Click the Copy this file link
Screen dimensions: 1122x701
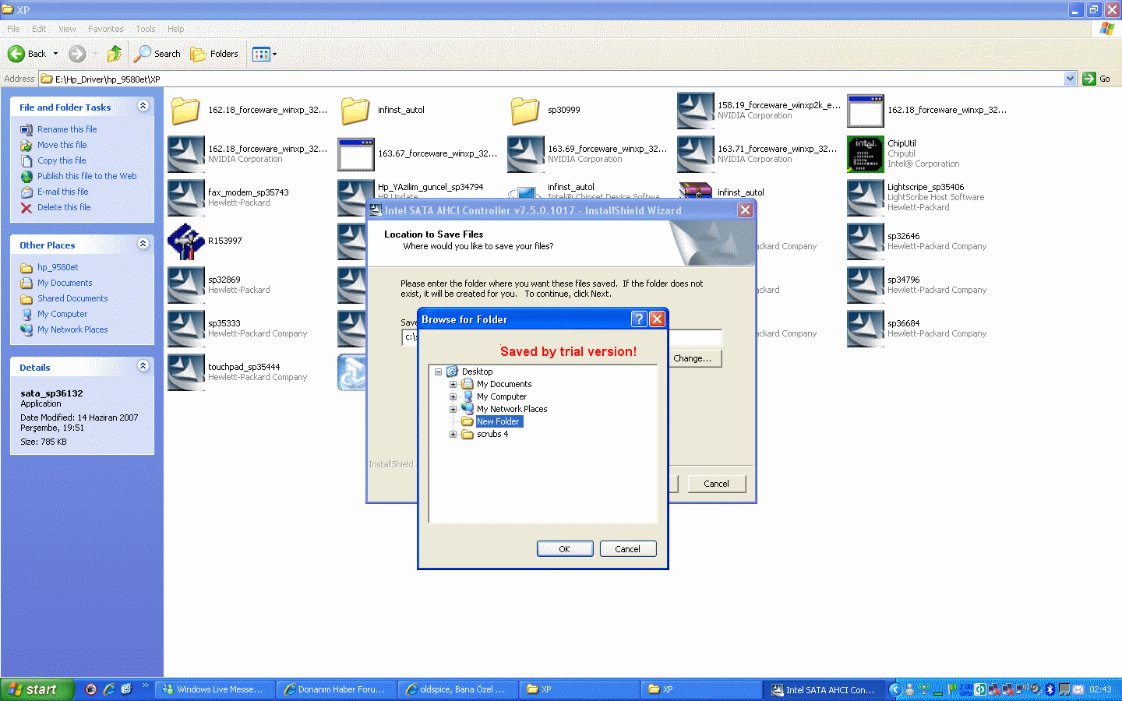(62, 160)
